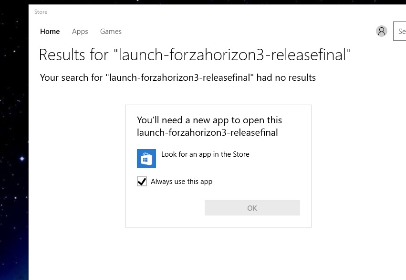This screenshot has height=280, width=406.
Task: Click the Store window title text
Action: [41, 12]
